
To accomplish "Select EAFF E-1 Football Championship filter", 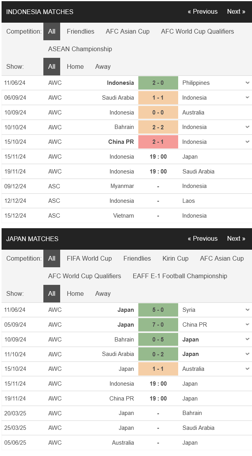I will [180, 276].
